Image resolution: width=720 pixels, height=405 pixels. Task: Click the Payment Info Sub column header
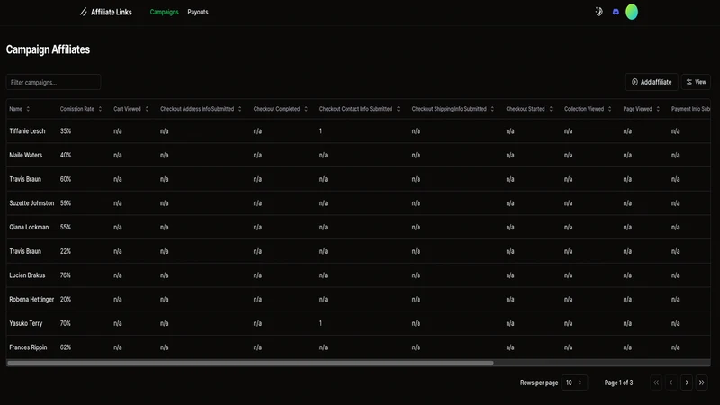tap(690, 109)
